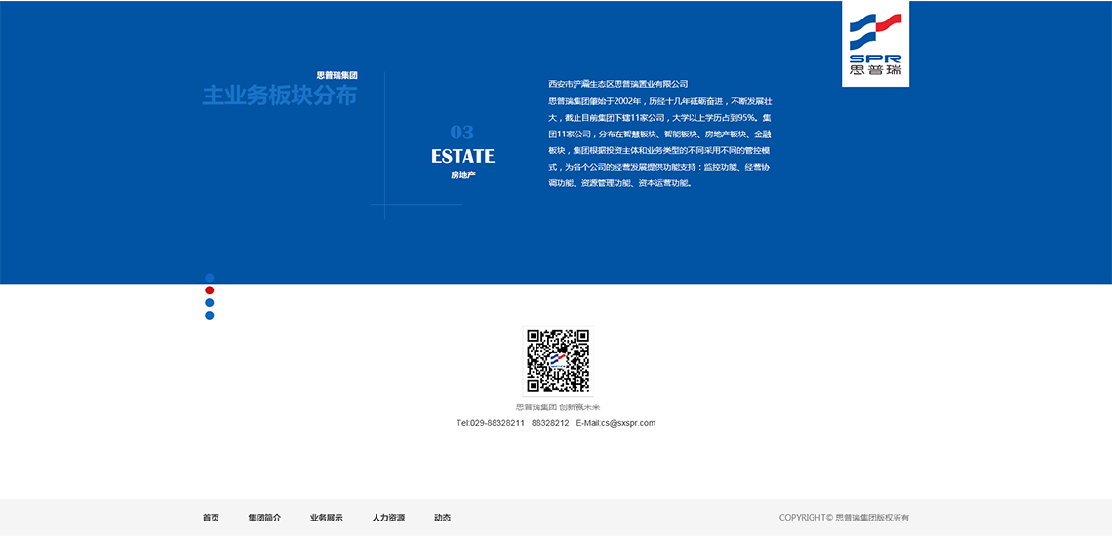Viewport: 1112px width, 540px height.
Task: Open 人力资源 in the footer navigation
Action: [x=388, y=518]
